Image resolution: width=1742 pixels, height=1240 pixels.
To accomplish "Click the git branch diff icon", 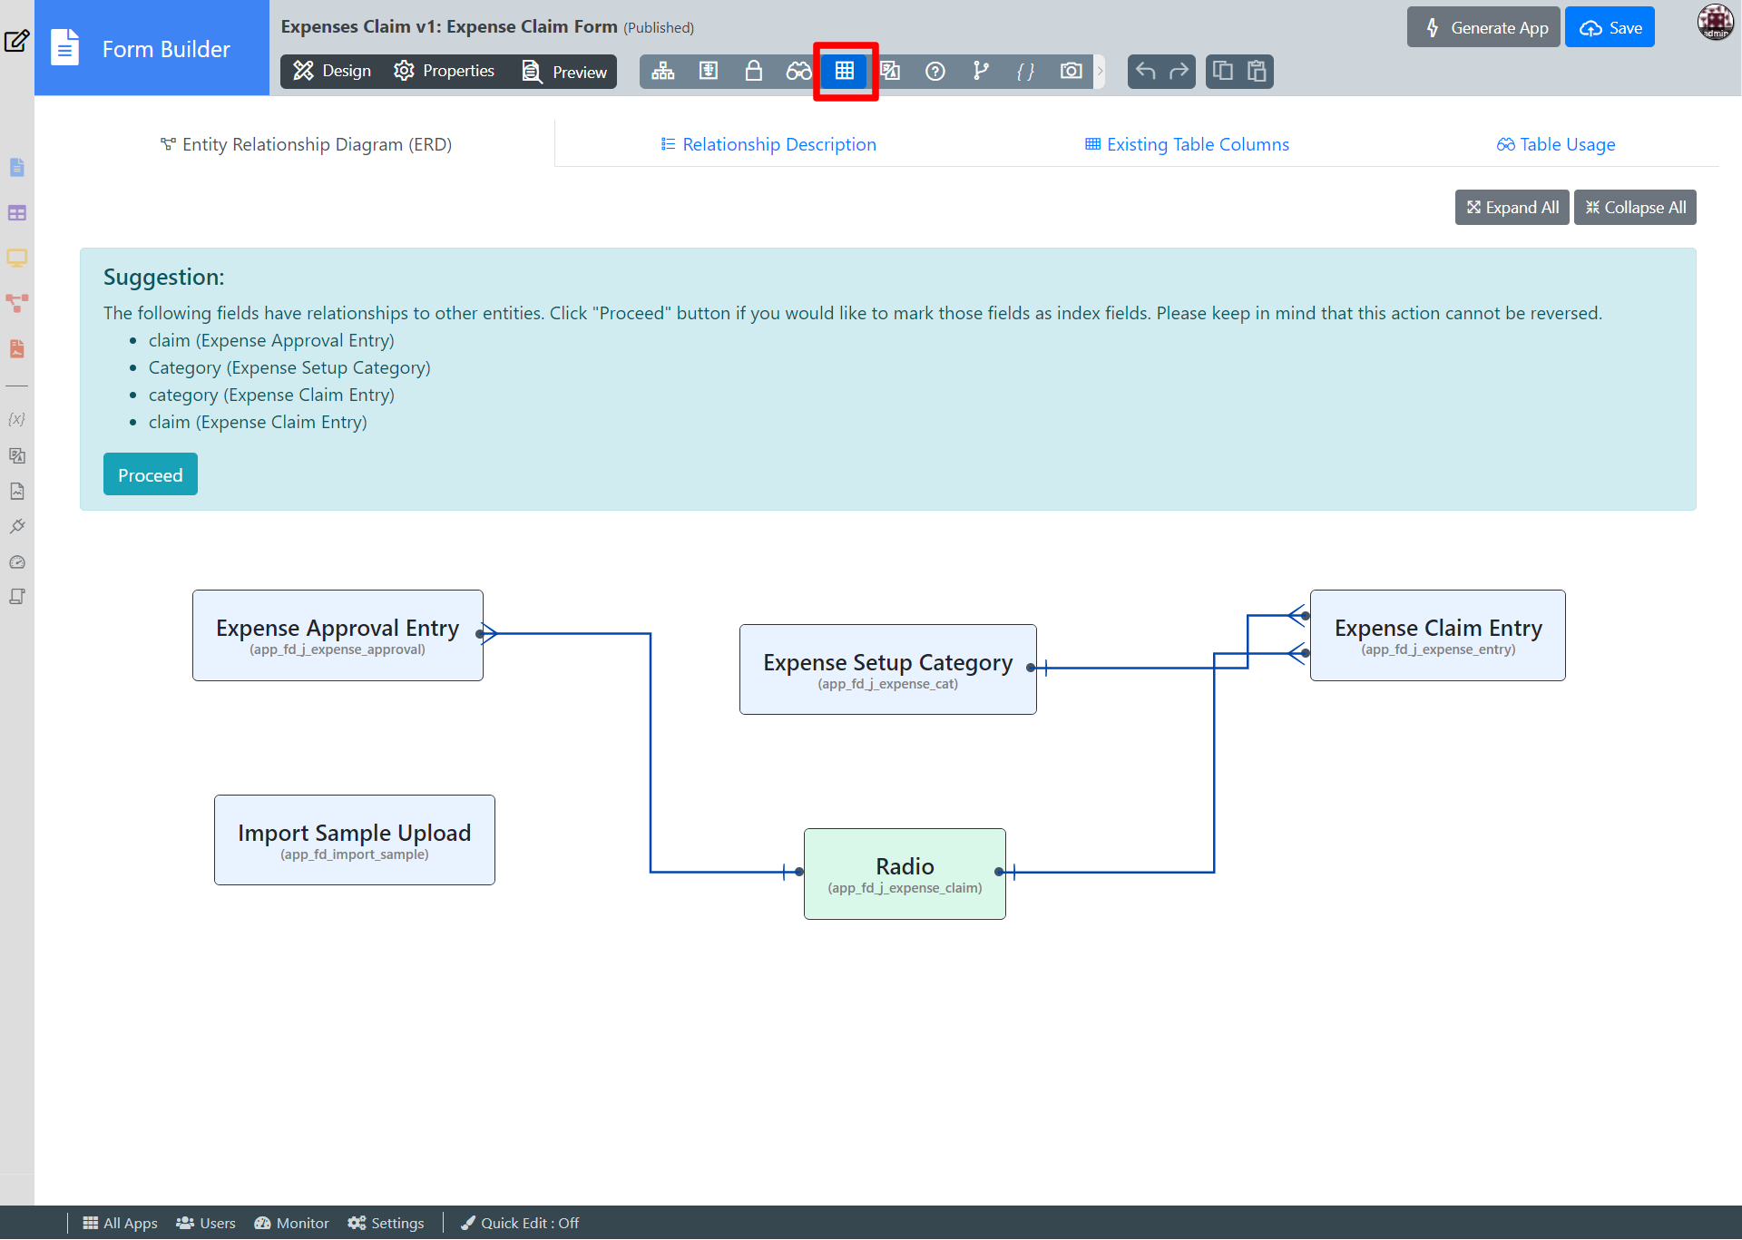I will (x=981, y=71).
